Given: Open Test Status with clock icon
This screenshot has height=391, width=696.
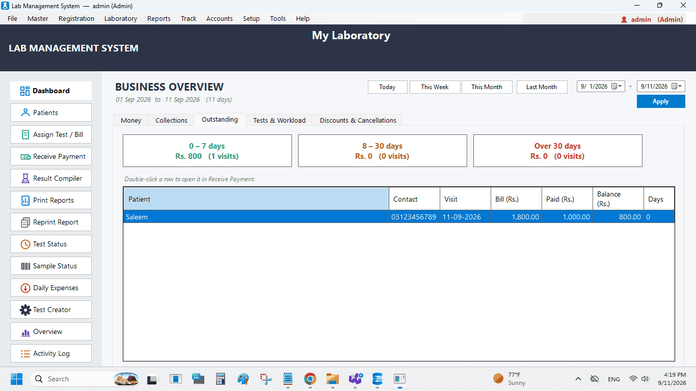Looking at the screenshot, I should click(x=51, y=244).
